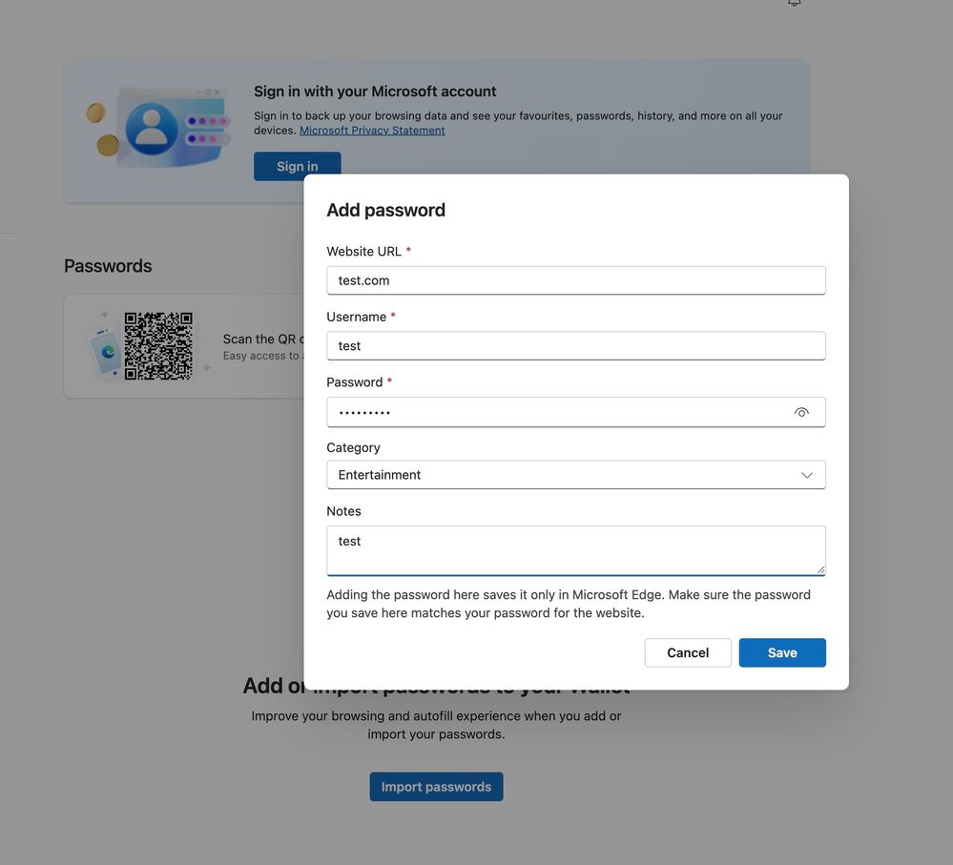This screenshot has height=865, width=953.
Task: Click the QR code image
Action: tap(158, 346)
